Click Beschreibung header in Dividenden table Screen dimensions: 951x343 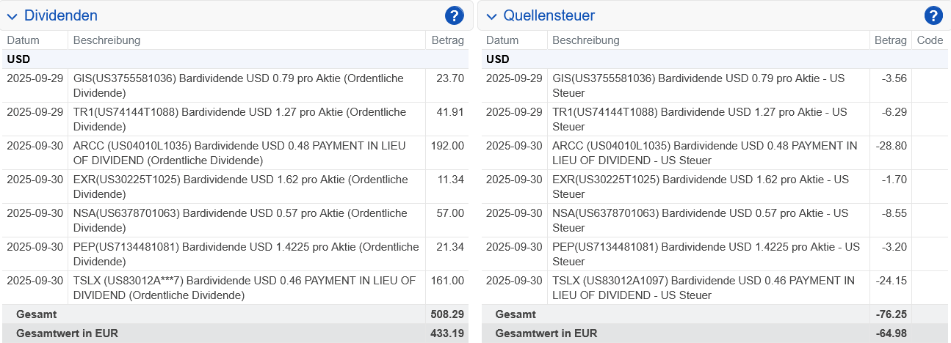(106, 40)
